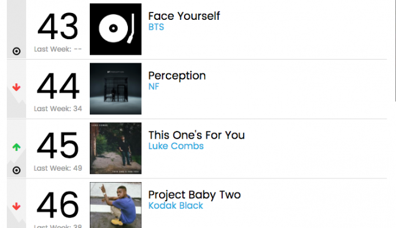
Task: Open This One's For You album cover
Action: [115, 148]
